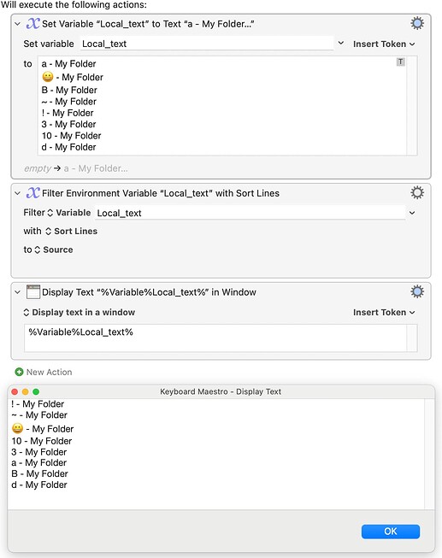Screen dimensions: 442x558
Task: Click the Set variable name field Local_text
Action: [x=207, y=44]
